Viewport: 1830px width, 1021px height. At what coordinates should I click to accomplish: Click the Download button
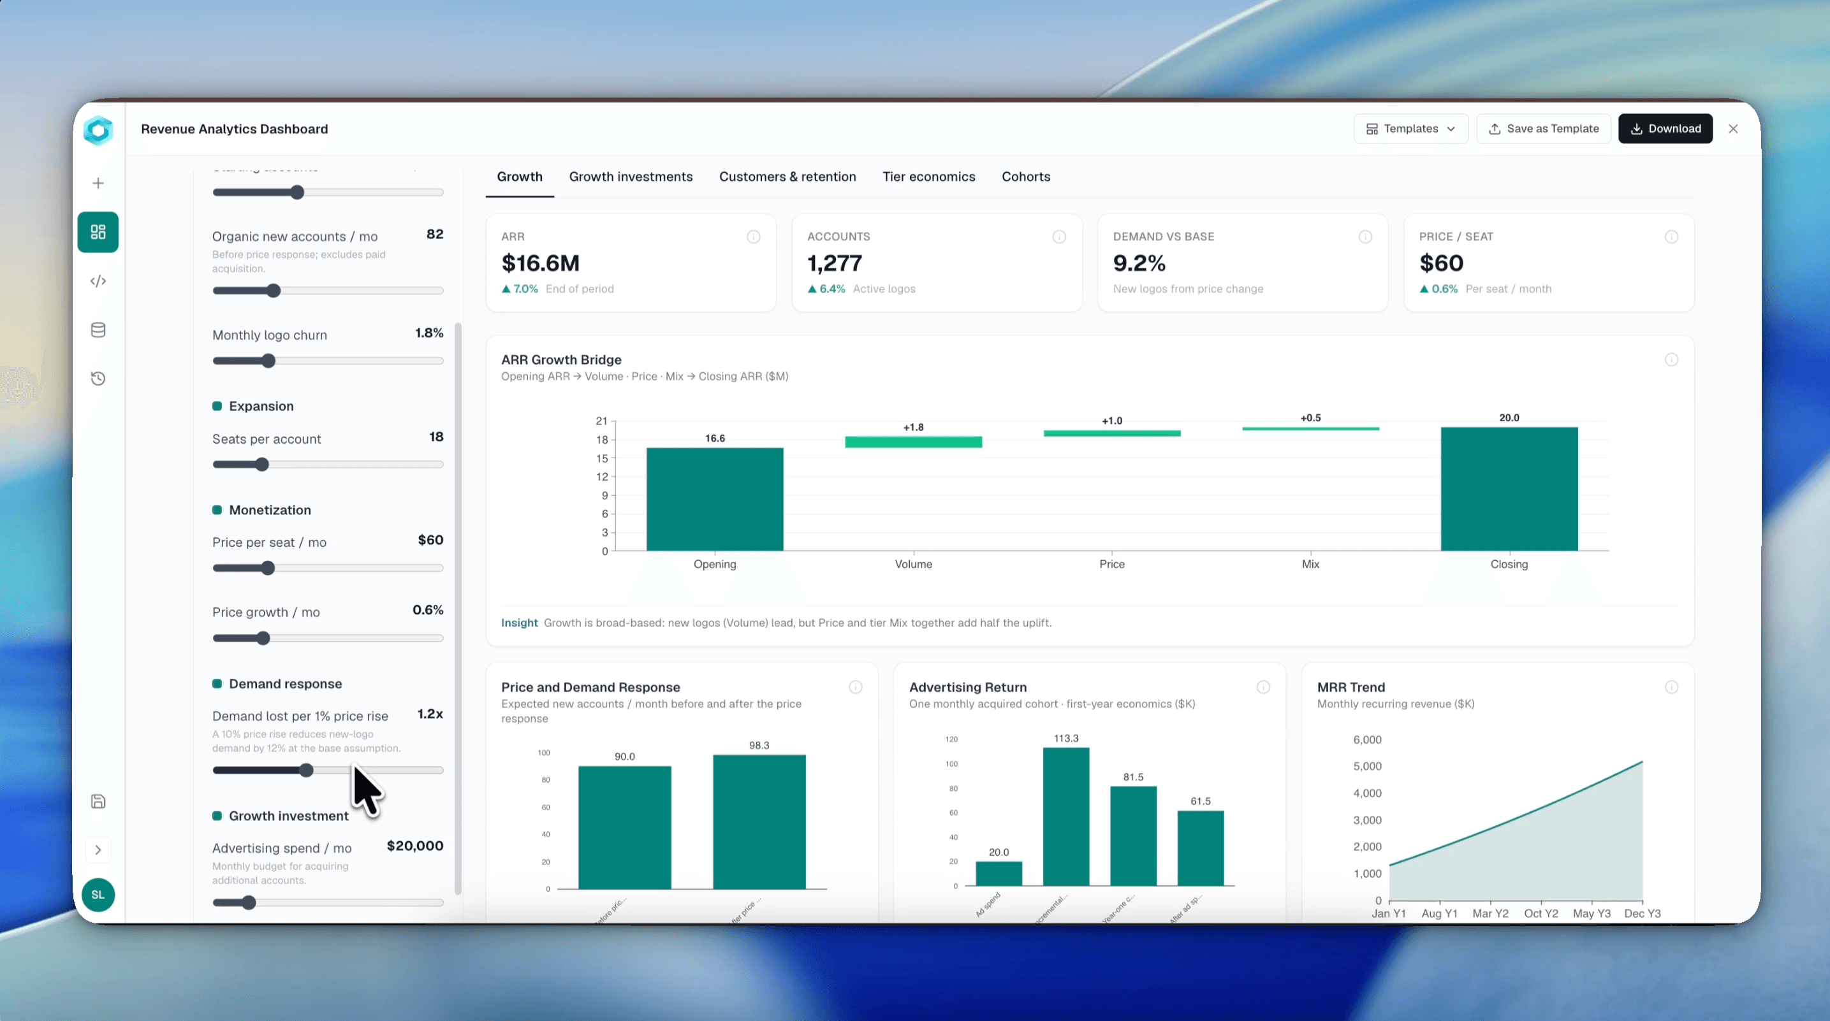tap(1665, 129)
